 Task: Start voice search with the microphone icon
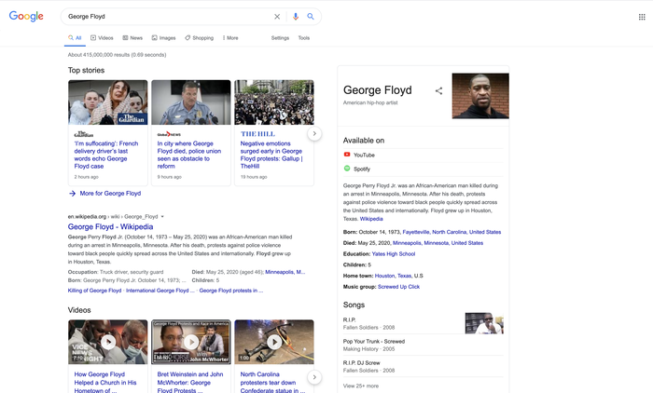click(x=296, y=17)
